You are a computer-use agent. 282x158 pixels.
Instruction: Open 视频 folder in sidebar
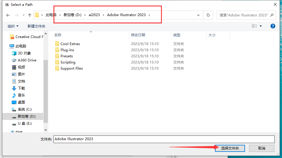[18, 67]
